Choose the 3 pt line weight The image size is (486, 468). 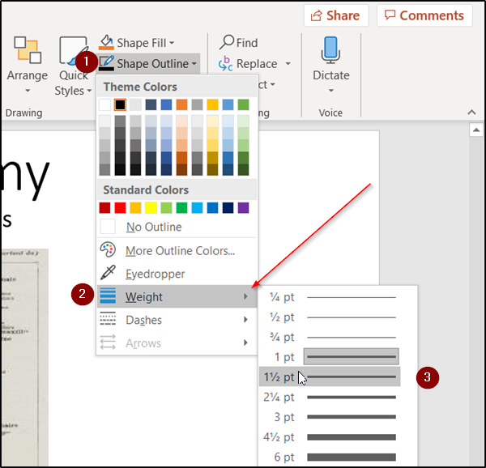(x=330, y=417)
